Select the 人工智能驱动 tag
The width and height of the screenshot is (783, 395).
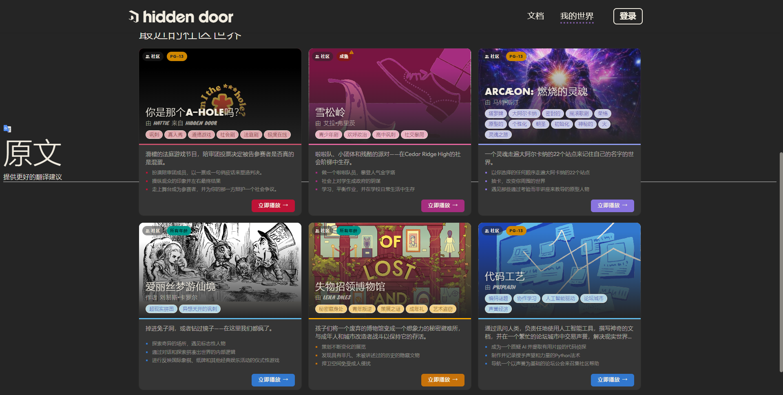[560, 298]
